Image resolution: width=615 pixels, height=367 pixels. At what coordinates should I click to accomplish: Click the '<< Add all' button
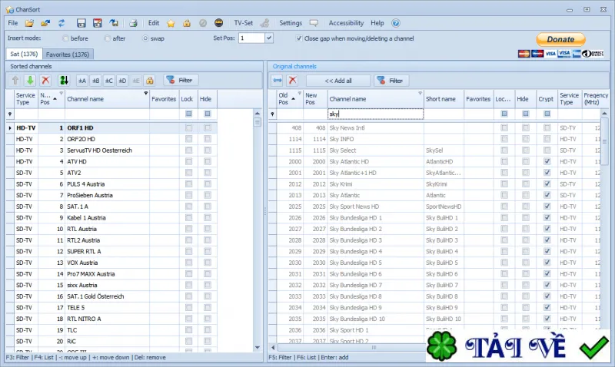tap(338, 81)
